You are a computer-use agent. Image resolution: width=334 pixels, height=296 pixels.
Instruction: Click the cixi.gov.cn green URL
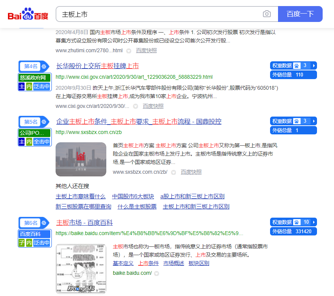point(134,77)
